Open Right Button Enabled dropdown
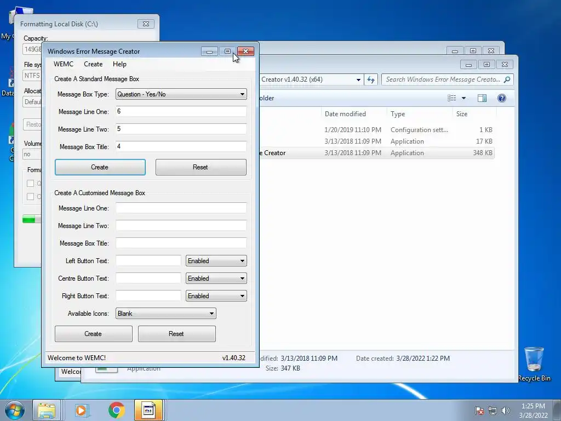Image resolution: width=561 pixels, height=421 pixels. click(x=216, y=296)
